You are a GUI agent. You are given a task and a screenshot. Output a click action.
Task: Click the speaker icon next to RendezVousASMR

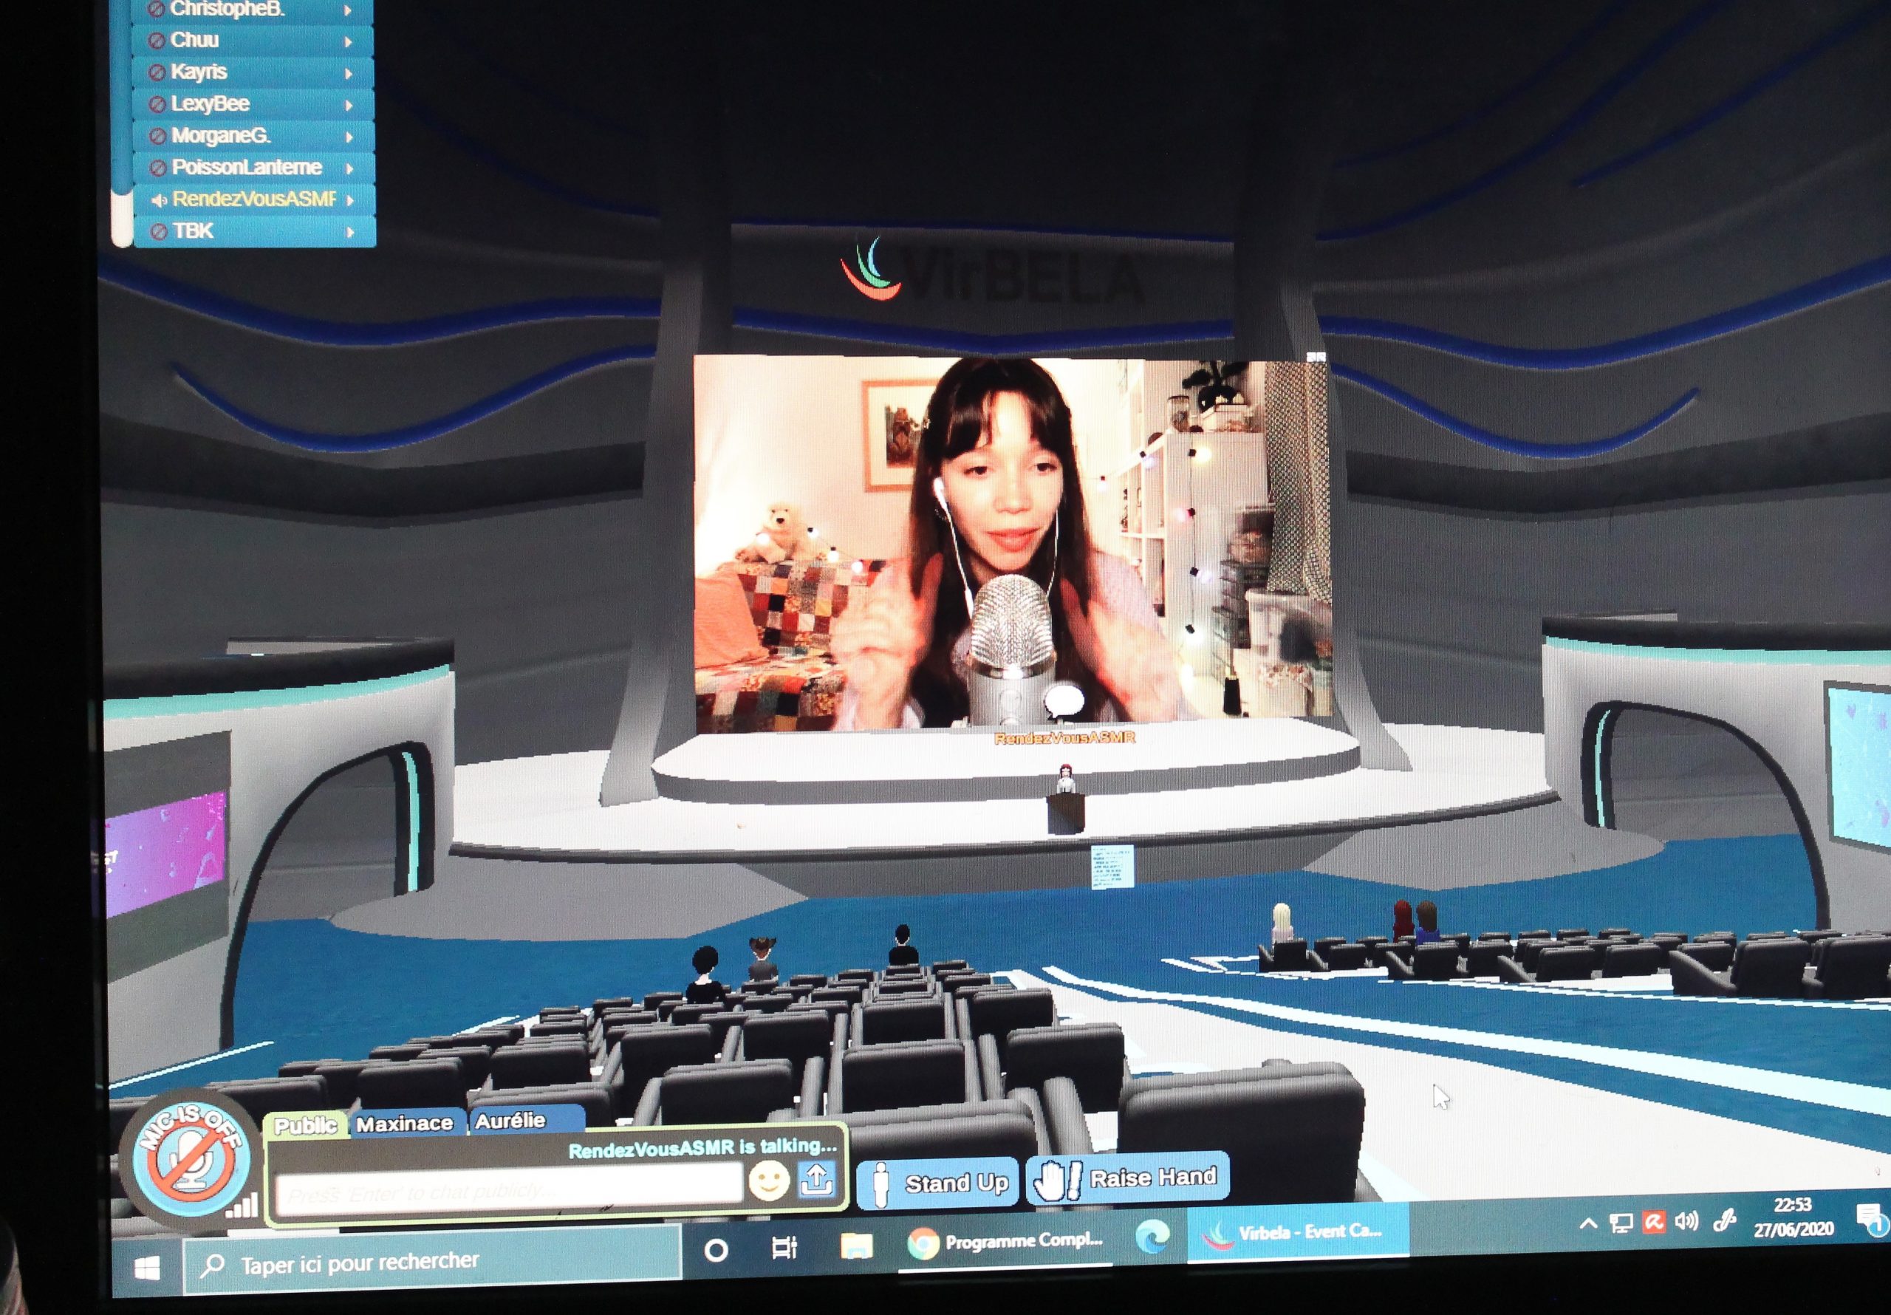(x=159, y=200)
